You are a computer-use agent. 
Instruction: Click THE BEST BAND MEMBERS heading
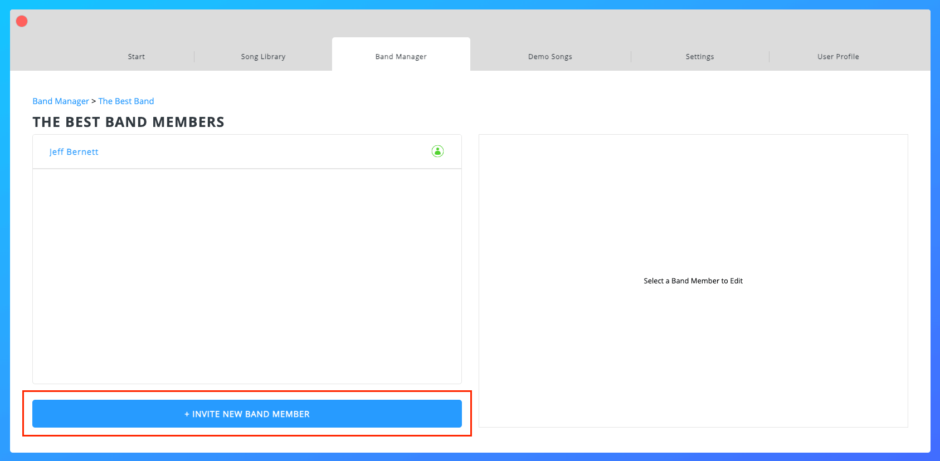(x=128, y=122)
